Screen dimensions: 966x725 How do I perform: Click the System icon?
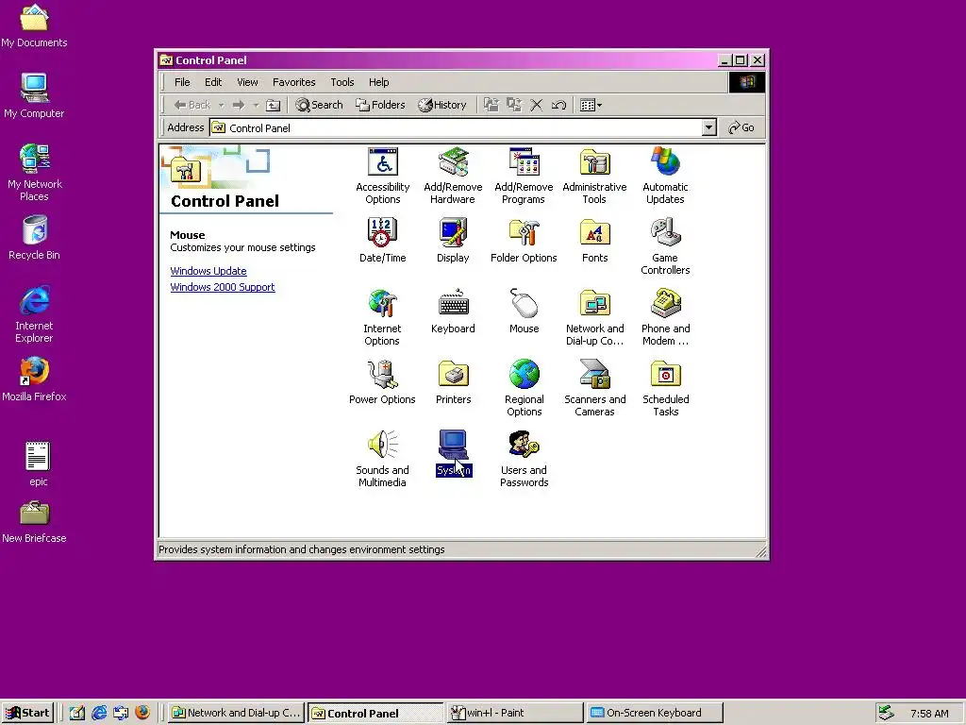point(454,453)
